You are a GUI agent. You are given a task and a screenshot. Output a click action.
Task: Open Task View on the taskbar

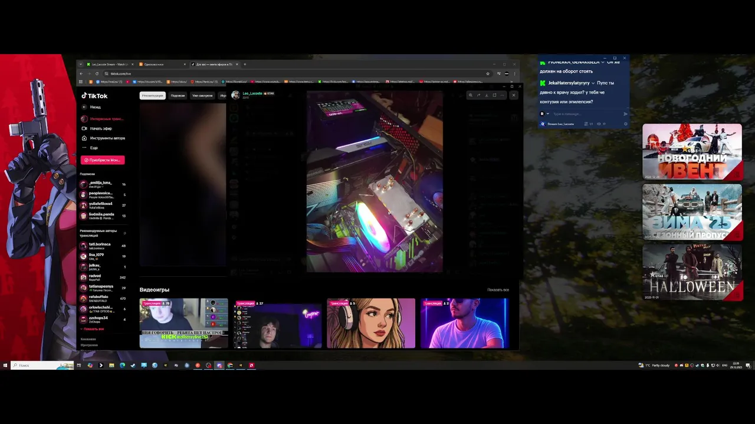point(79,365)
